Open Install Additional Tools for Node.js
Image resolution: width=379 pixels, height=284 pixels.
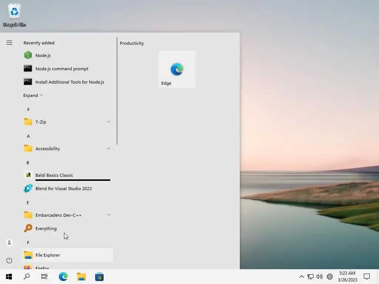(68, 82)
